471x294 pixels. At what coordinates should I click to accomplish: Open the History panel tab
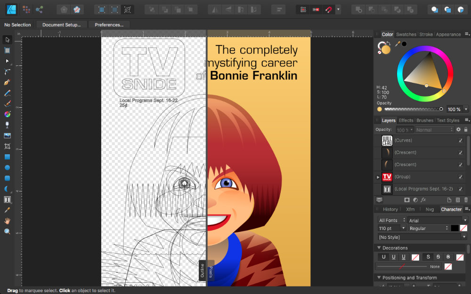click(390, 209)
